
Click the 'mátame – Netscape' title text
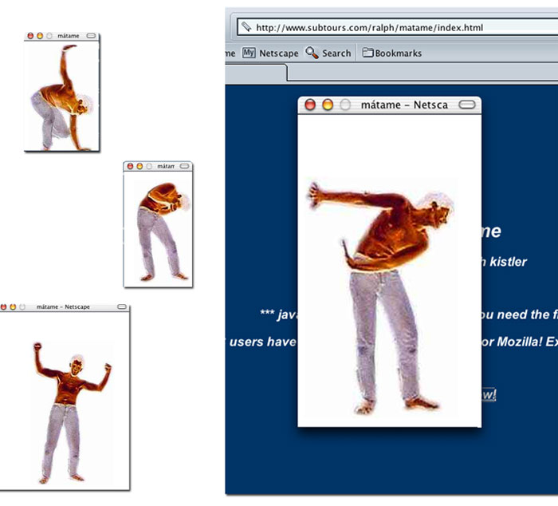point(63,306)
